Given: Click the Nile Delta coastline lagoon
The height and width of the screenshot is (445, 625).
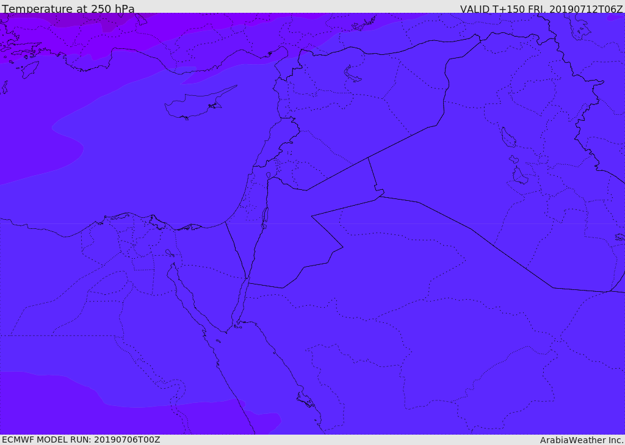Looking at the screenshot, I should pyautogui.click(x=120, y=217).
